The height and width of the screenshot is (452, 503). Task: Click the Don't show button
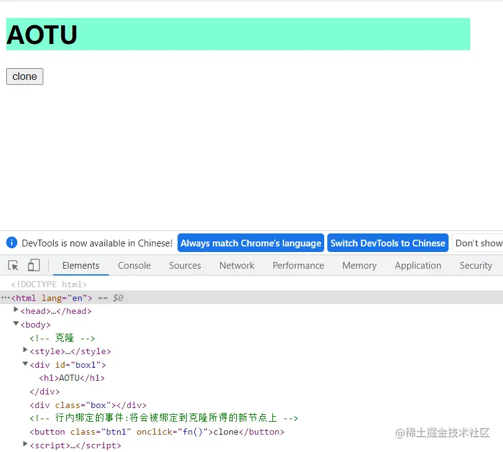pos(478,243)
